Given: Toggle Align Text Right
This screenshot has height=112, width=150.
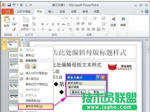Looking at the screenshot, I should click(x=88, y=29).
